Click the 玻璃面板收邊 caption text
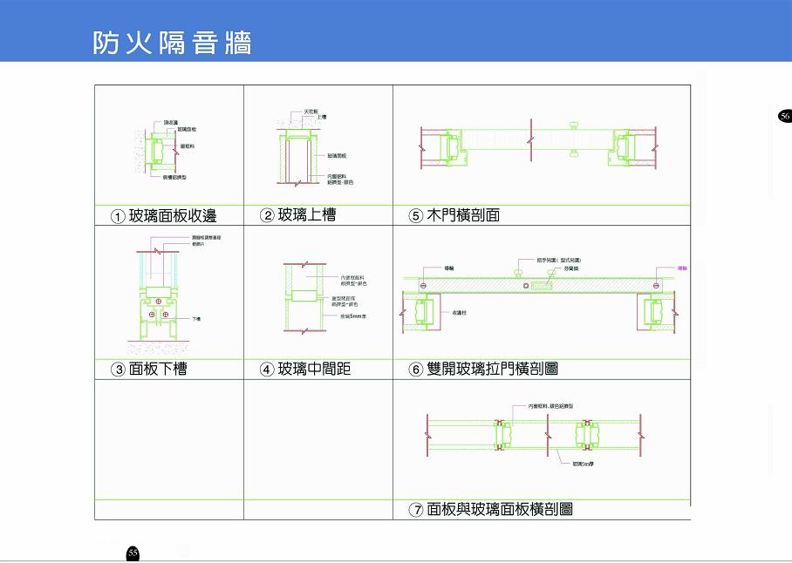 pyautogui.click(x=173, y=216)
